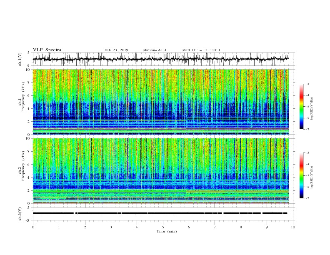330x255 pixels.
Task: Click the '-3' tick on ch.1 colorbar
Action: click(x=307, y=84)
